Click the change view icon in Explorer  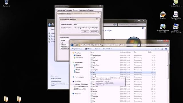point(156,49)
